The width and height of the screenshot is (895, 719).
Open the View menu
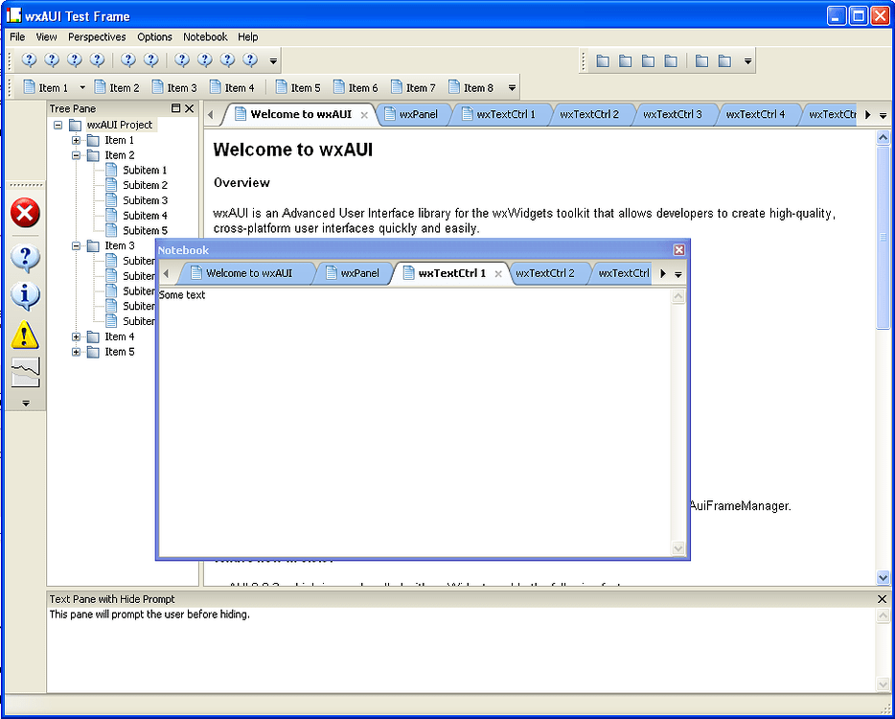[46, 36]
